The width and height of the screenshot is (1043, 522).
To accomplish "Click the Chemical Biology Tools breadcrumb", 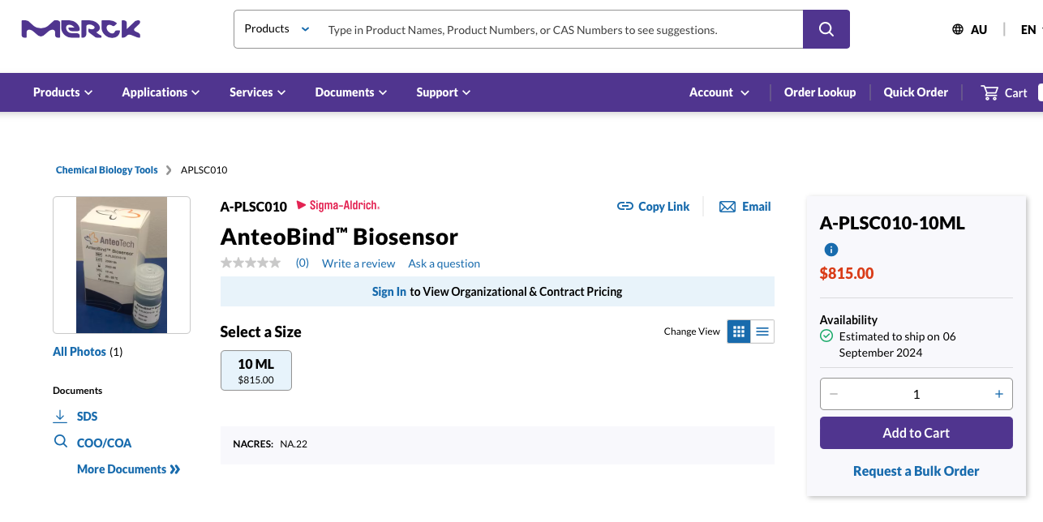I will [107, 170].
